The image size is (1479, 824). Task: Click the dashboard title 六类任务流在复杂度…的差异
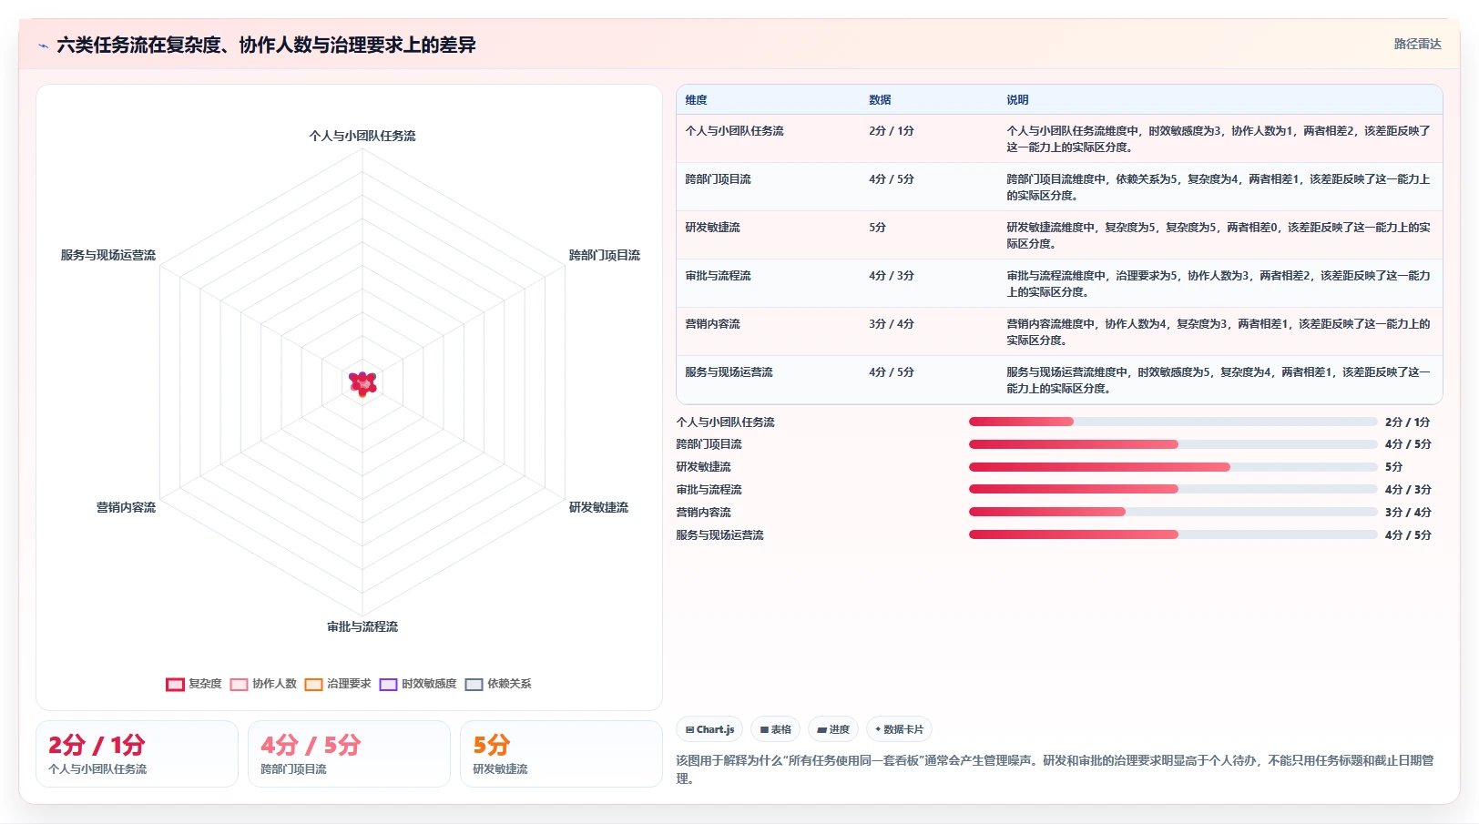point(266,46)
